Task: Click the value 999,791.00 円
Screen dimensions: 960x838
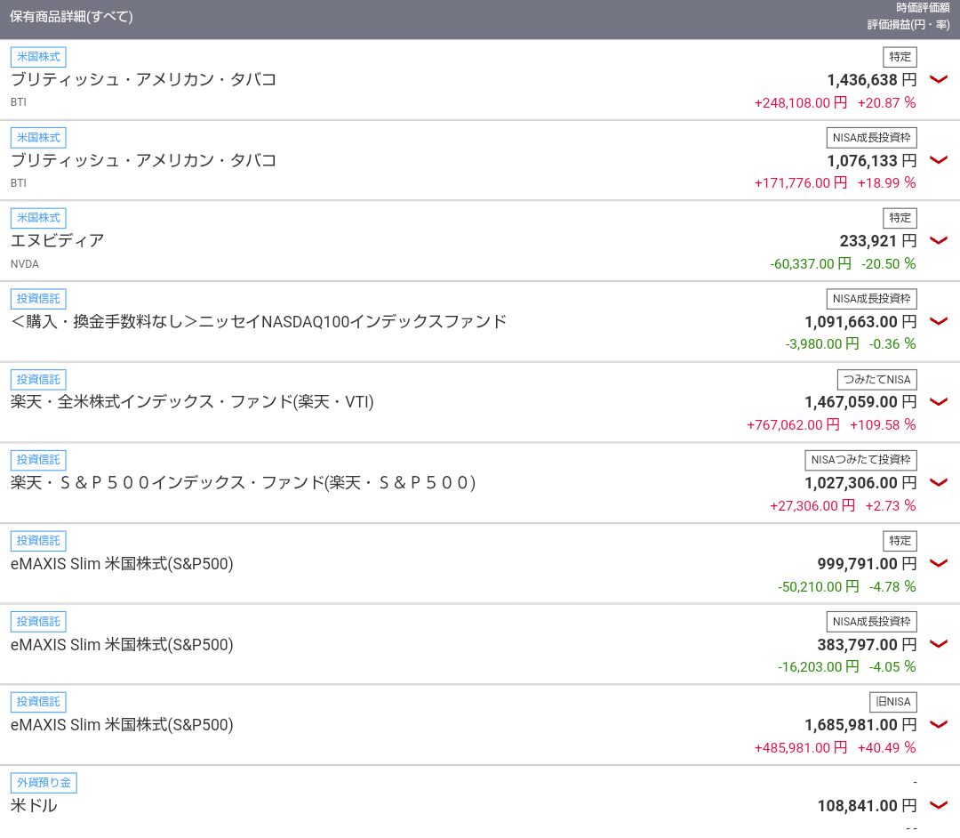Action: (x=867, y=564)
